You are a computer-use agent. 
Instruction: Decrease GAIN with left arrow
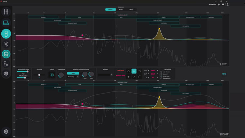coord(149,74)
